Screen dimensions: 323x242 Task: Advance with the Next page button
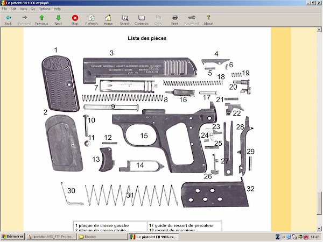tap(58, 20)
